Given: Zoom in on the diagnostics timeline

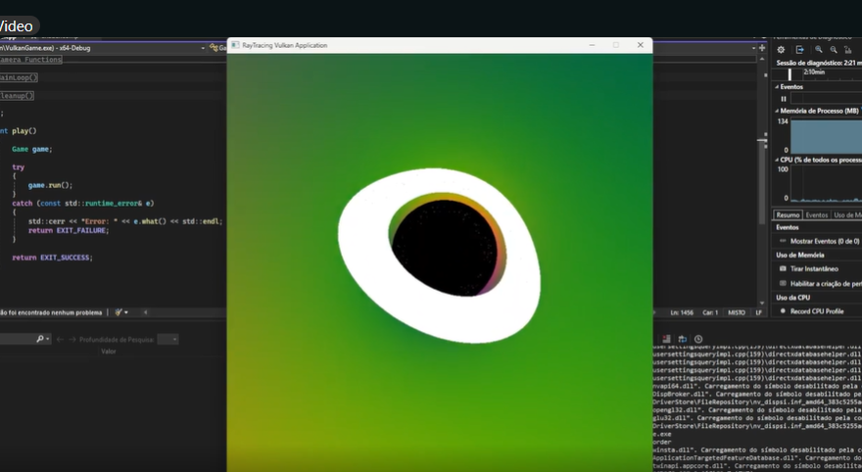Looking at the screenshot, I should point(819,50).
